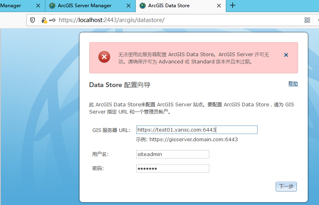Screen dimensions: 319x205
Task: Click the 用户名 label
Action: [x=100, y=154]
